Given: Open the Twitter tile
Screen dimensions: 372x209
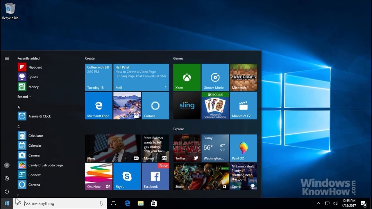Looking at the screenshot, I should pos(187,148).
